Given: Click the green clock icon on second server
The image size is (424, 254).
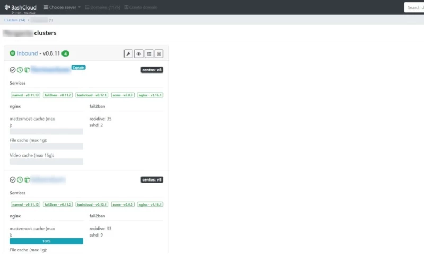Looking at the screenshot, I should point(20,179).
